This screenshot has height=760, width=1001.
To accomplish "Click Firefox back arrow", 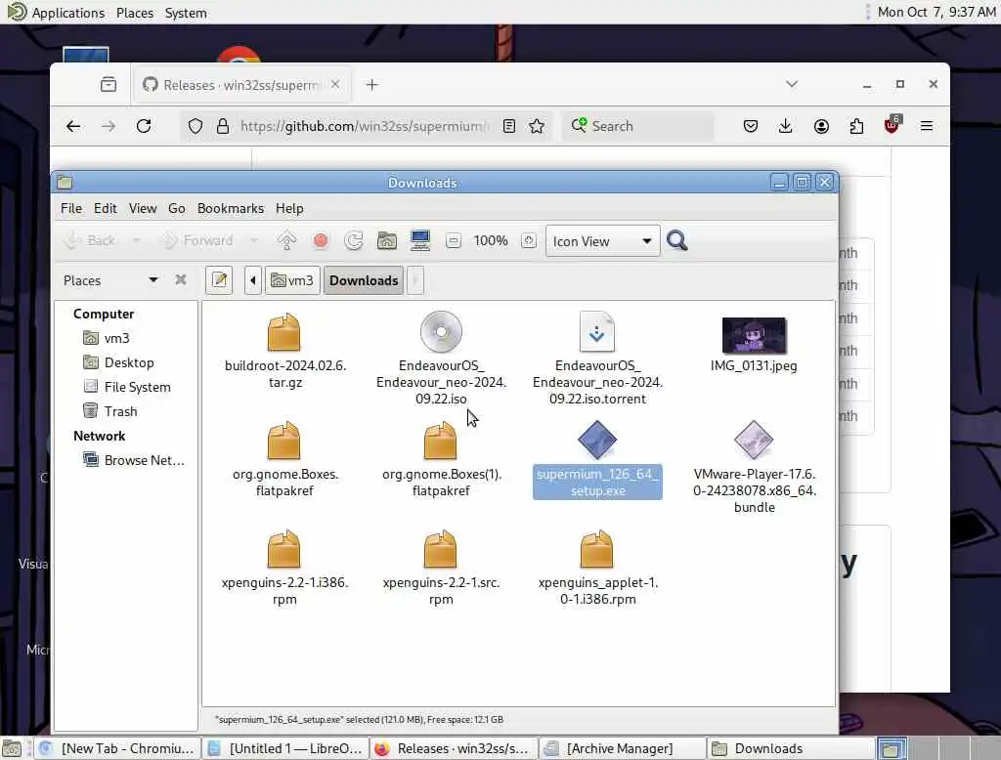I will coord(73,126).
